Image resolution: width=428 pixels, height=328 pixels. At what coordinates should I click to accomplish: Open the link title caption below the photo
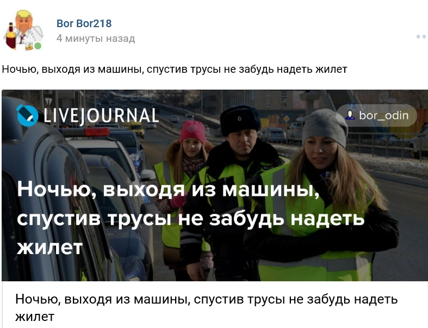[206, 307]
